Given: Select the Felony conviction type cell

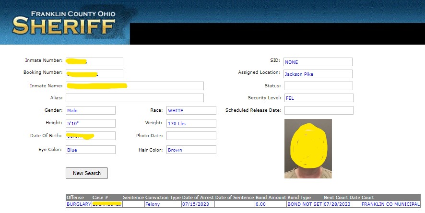Looking at the screenshot, I should click(x=163, y=204).
